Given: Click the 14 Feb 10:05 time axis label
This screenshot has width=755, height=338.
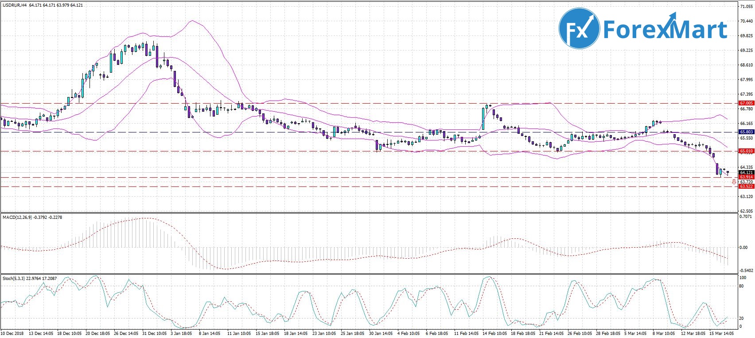Looking at the screenshot, I should pos(494,332).
